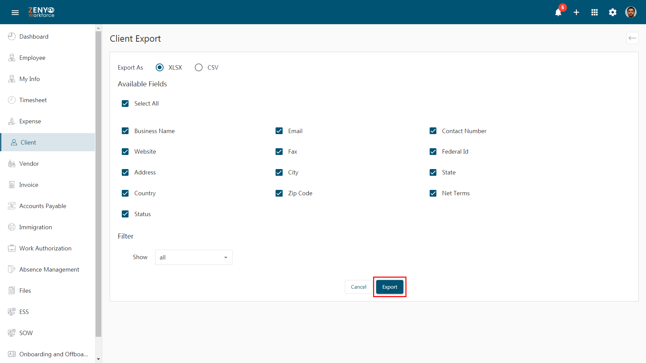Open the Accounts Payable section
646x363 pixels.
pyautogui.click(x=43, y=206)
